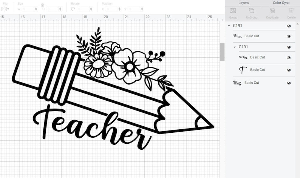Switch to the Layers tab

[x=244, y=3]
